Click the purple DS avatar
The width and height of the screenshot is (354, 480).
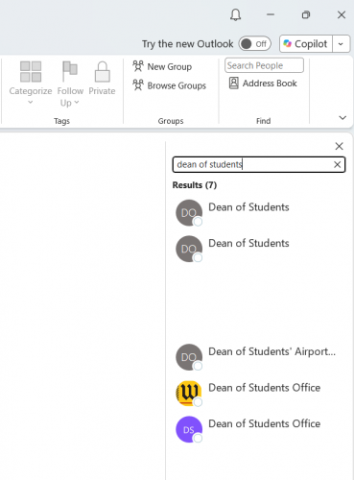coord(189,429)
